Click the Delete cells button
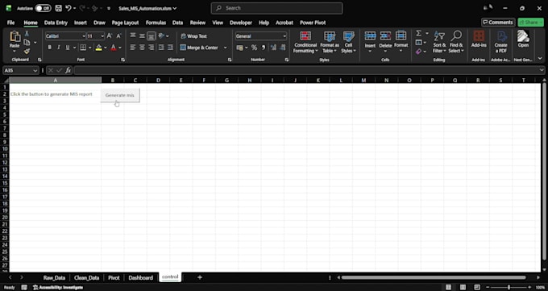548x291 pixels. (385, 42)
